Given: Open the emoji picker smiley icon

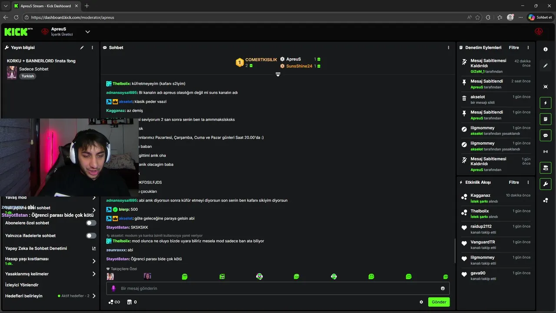Looking at the screenshot, I should click(x=443, y=288).
